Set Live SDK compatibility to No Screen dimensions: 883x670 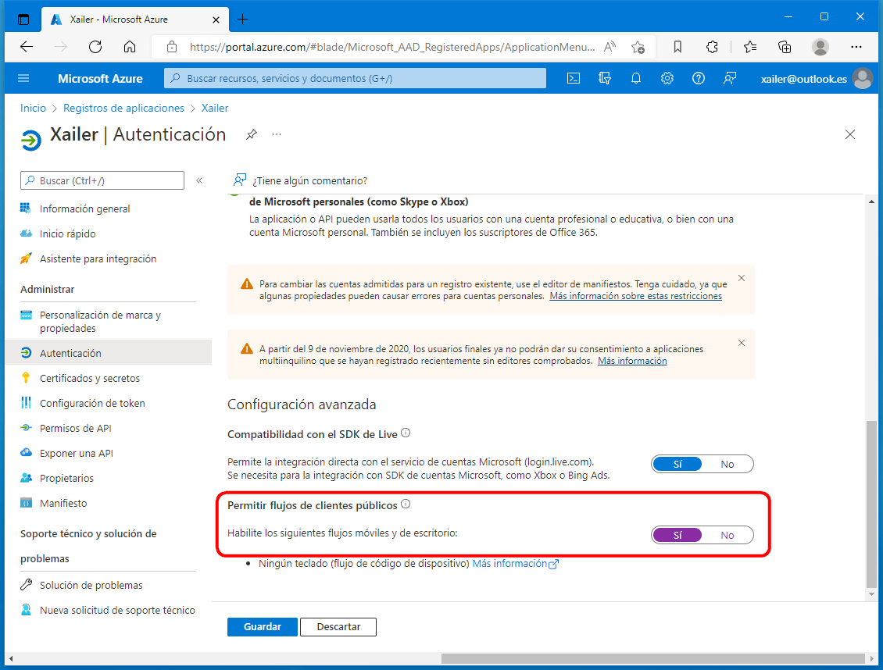click(x=727, y=464)
